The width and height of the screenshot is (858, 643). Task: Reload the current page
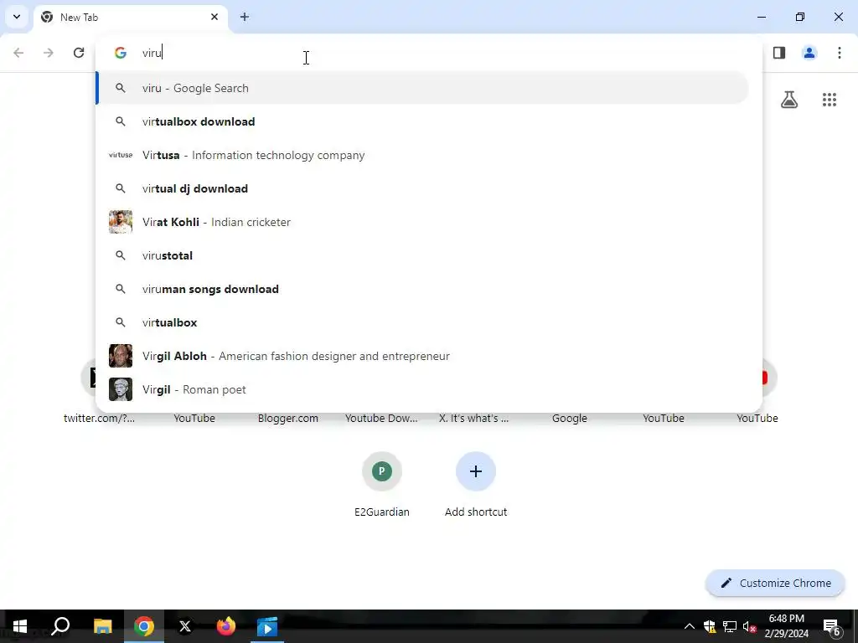79,53
